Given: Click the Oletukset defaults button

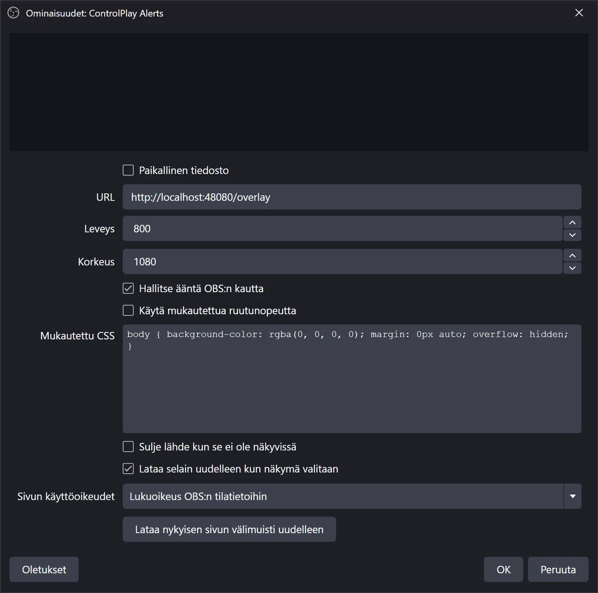Looking at the screenshot, I should tap(44, 570).
